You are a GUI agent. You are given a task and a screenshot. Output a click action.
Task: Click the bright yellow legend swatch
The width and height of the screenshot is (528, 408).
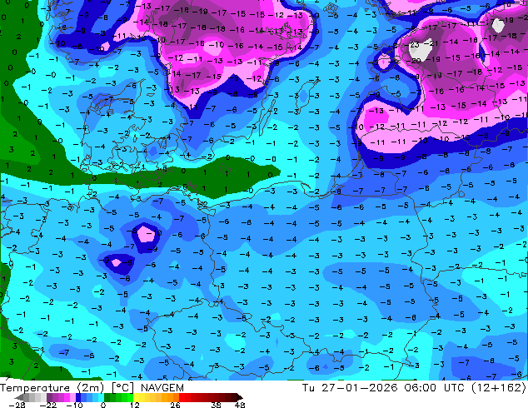(136, 397)
